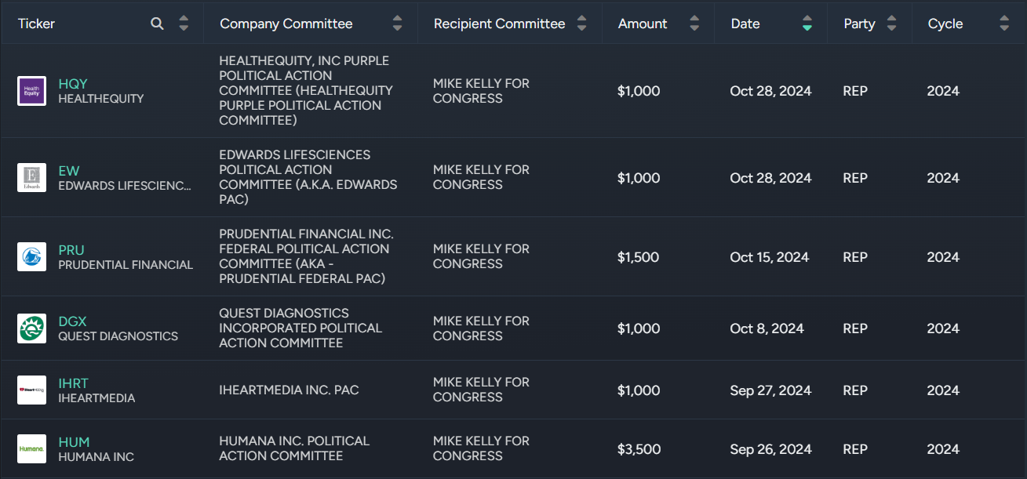
Task: Sort by Ticker using the arrows
Action: tap(184, 24)
